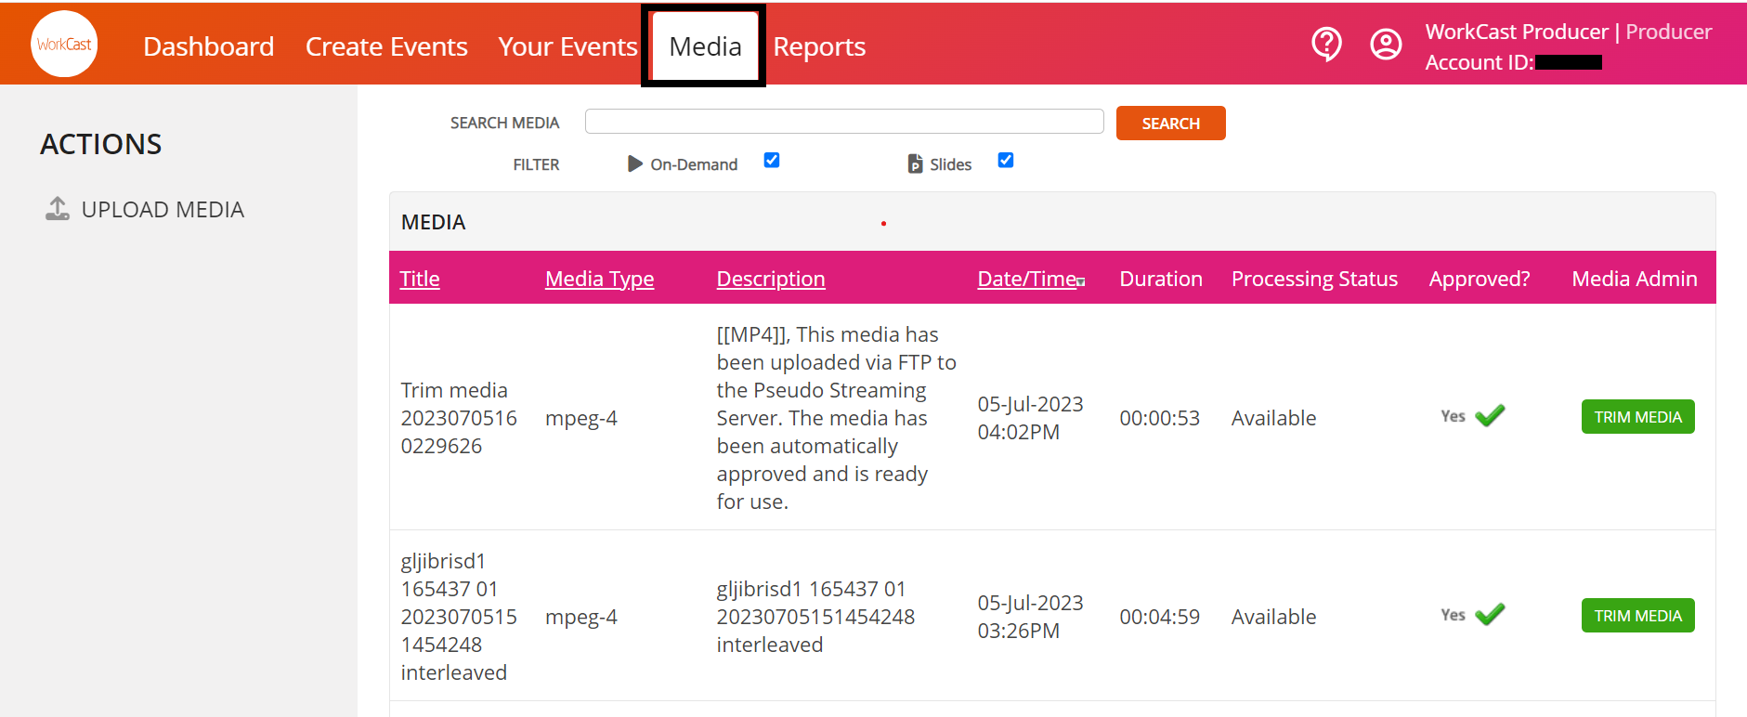1747x717 pixels.
Task: Click duration '00:04:59'
Action: 1159,617
